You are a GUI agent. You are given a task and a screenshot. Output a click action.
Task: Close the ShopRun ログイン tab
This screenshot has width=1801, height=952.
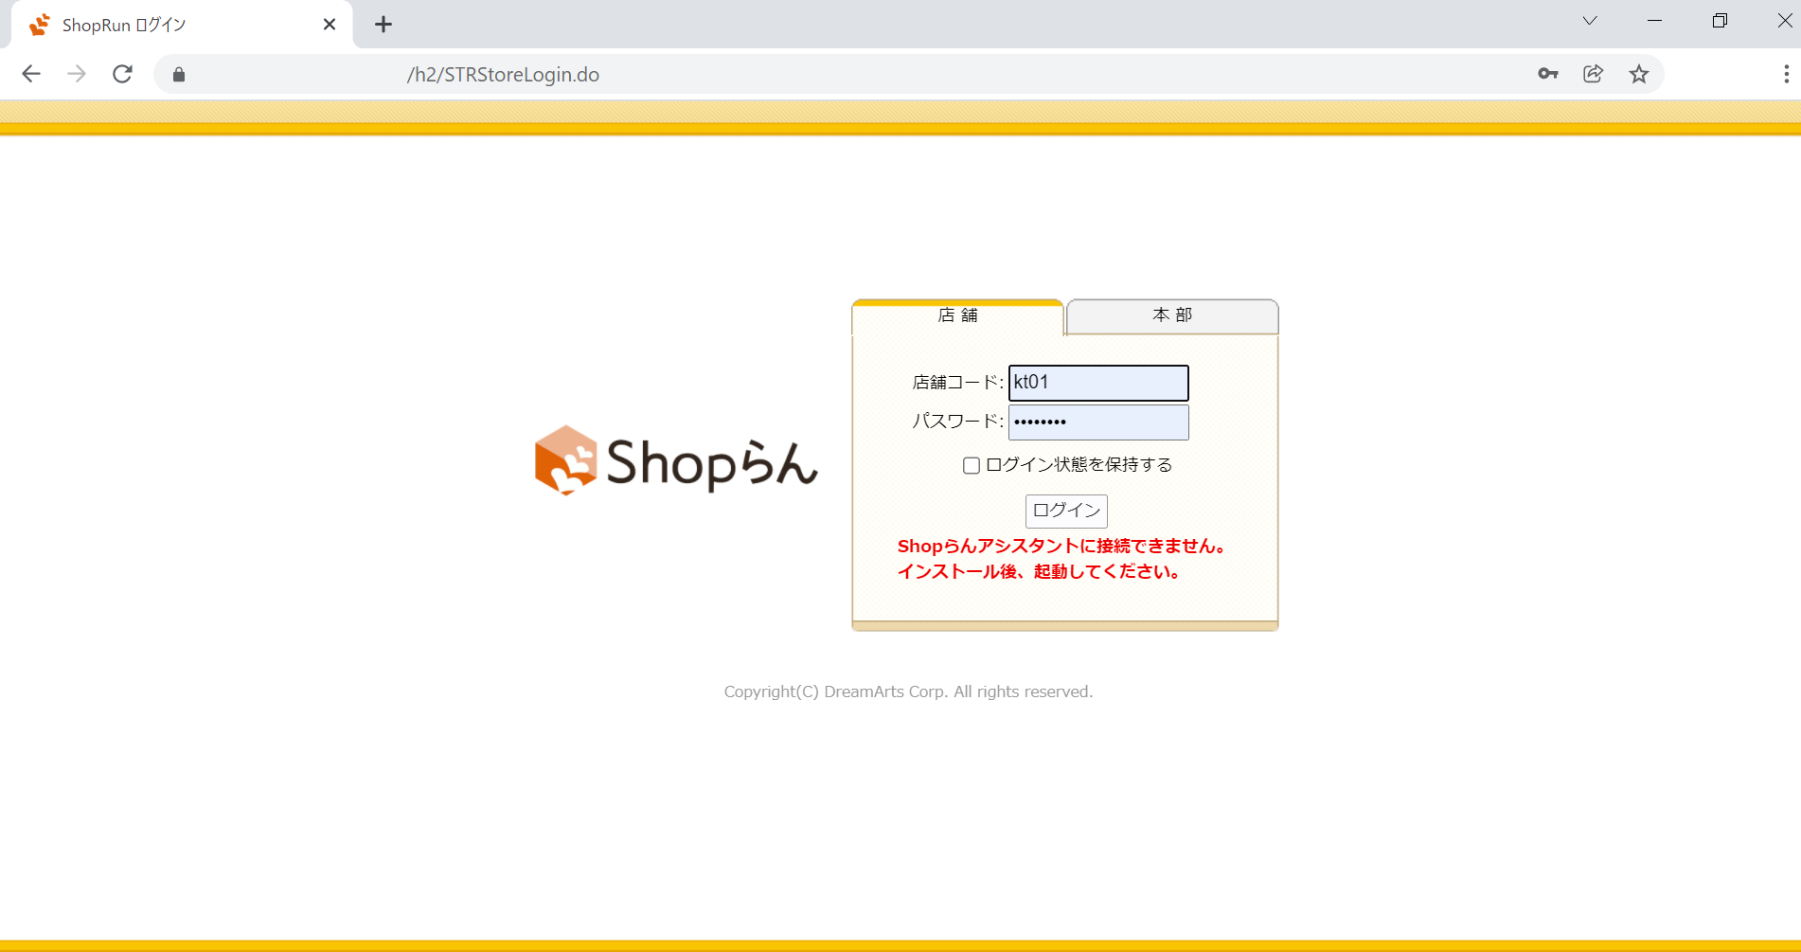[x=329, y=24]
